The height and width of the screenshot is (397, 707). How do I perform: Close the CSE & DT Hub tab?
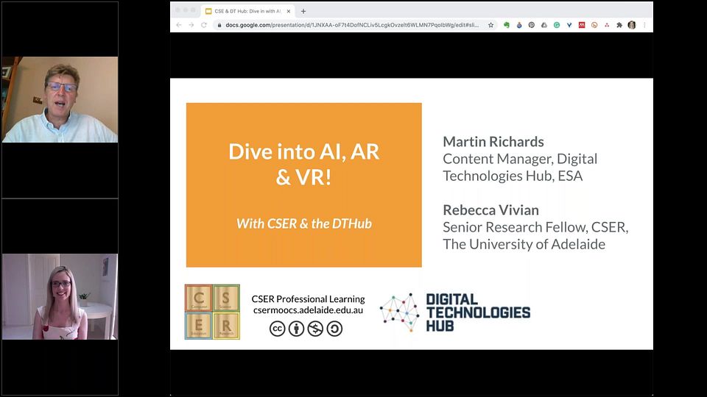[x=289, y=11]
